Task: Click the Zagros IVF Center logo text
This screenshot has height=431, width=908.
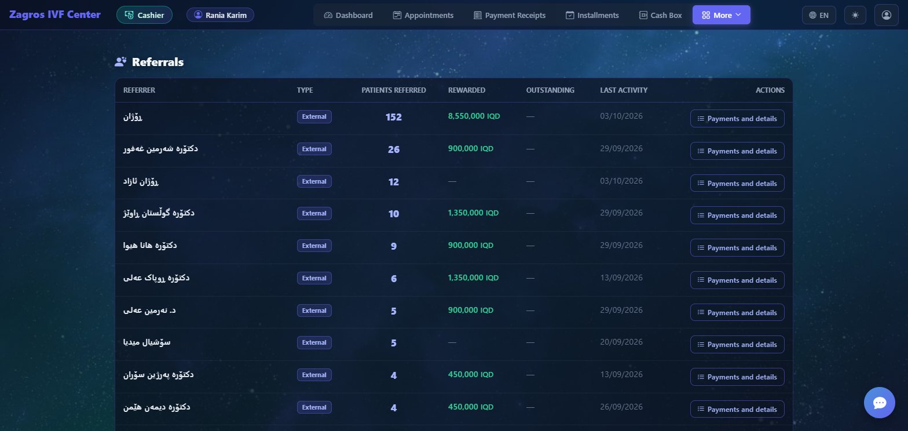Action: 55,14
